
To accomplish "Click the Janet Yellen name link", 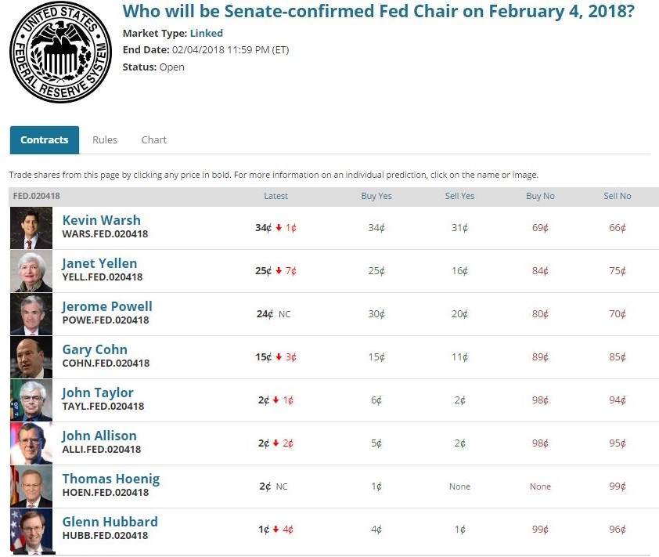I will tap(99, 263).
